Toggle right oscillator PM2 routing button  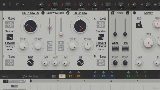pos(61,49)
